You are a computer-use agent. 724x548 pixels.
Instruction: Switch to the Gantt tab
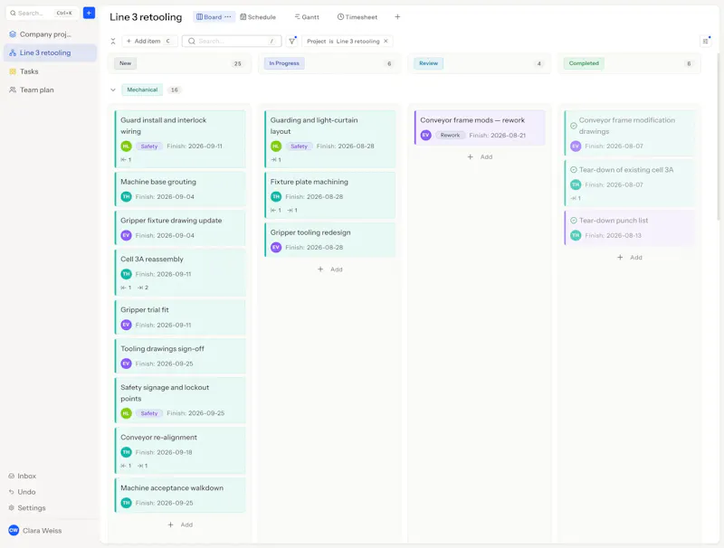click(x=307, y=17)
